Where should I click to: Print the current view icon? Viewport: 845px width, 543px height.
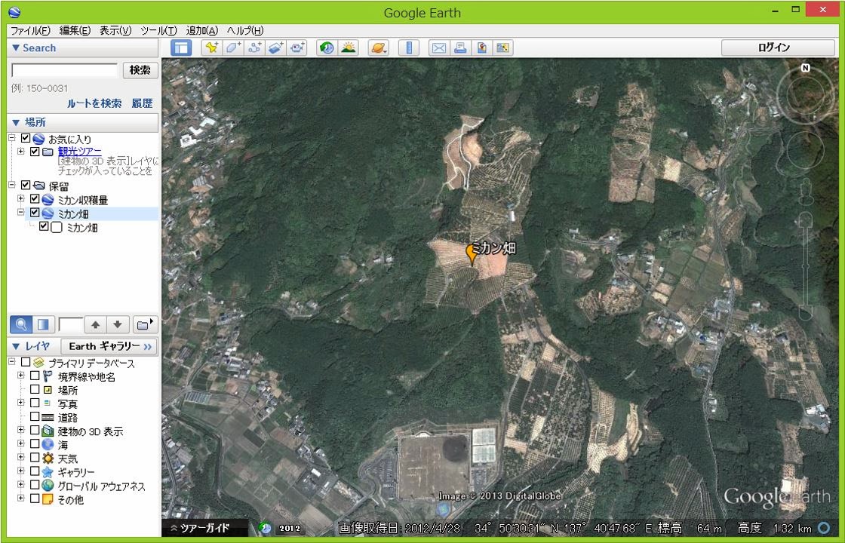(460, 48)
